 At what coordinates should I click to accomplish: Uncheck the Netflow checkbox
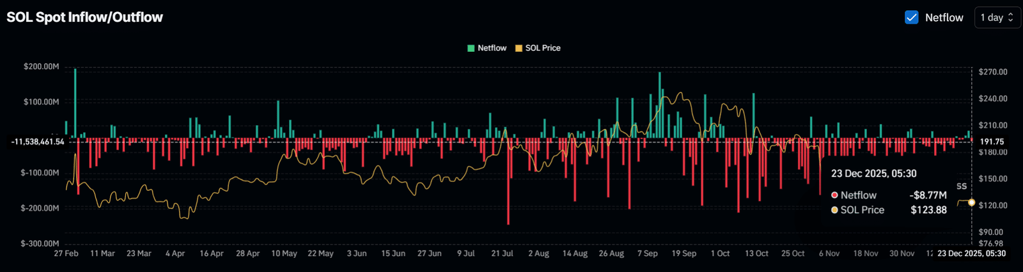(x=912, y=18)
